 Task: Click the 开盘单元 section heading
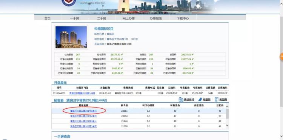[60, 83]
